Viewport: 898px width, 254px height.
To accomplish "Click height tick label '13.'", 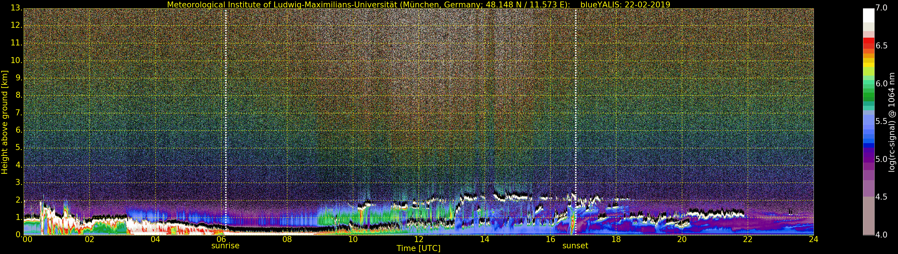I will [x=17, y=8].
